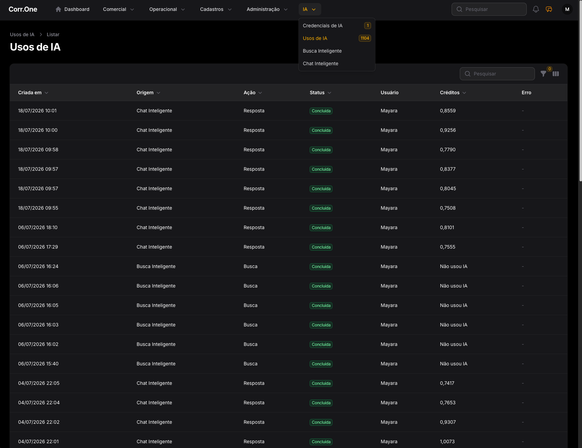Click the 1104 badge on Usos de IA
This screenshot has height=448, width=582.
tap(365, 38)
